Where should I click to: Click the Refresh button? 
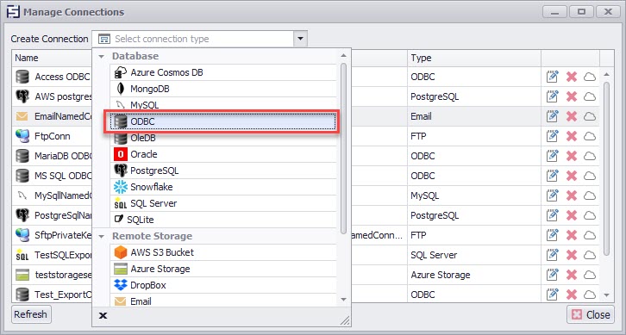[x=31, y=314]
